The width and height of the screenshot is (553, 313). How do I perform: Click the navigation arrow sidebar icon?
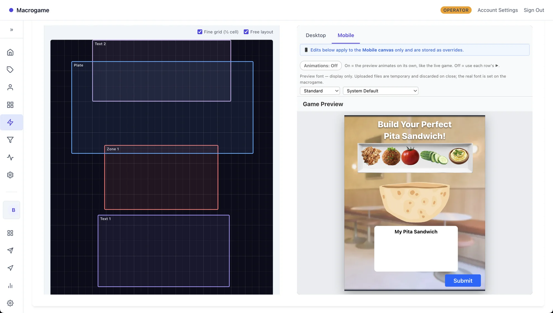click(x=10, y=268)
